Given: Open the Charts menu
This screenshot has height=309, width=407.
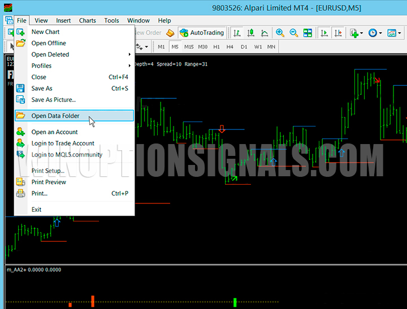Looking at the screenshot, I should pos(87,20).
